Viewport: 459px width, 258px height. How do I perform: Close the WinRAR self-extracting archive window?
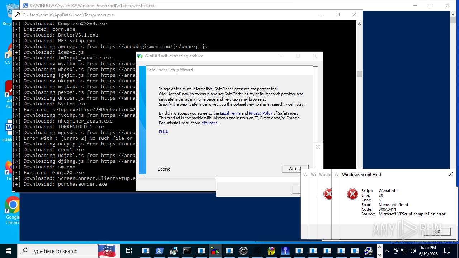314,56
